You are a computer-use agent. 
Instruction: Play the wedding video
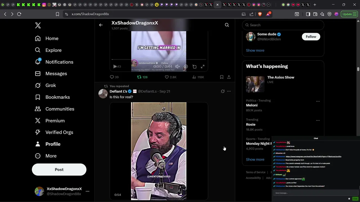coord(115,66)
